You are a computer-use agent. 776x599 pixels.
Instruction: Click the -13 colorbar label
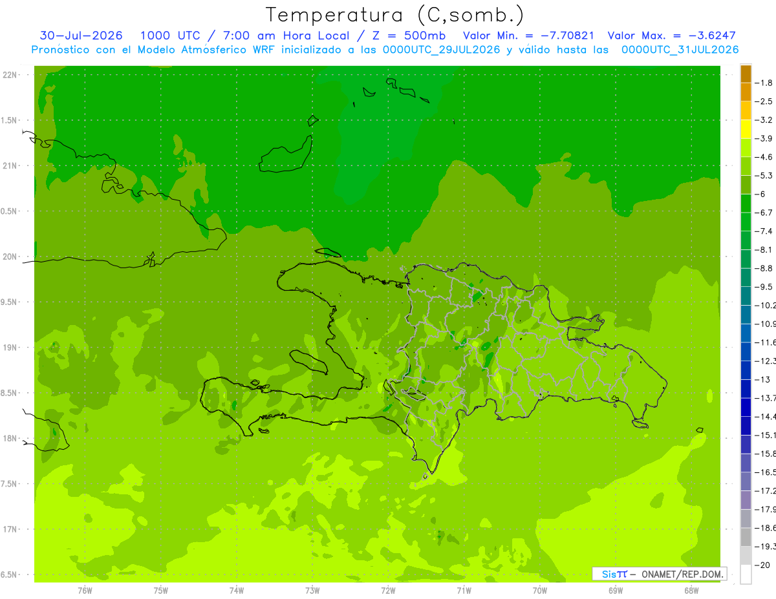click(763, 379)
